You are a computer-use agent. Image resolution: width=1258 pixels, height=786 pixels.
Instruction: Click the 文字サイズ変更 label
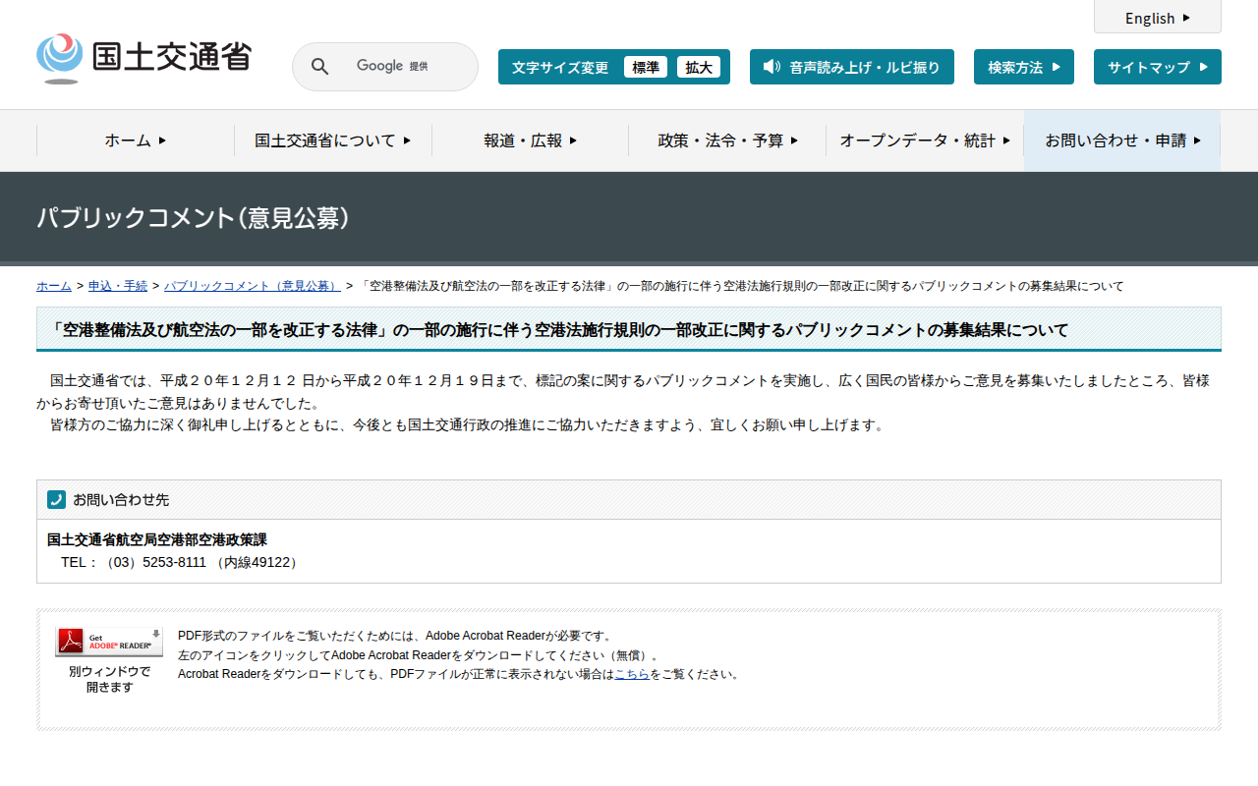(560, 67)
